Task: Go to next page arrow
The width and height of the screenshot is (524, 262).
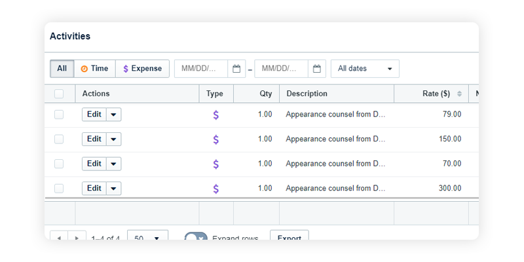Action: click(x=77, y=236)
